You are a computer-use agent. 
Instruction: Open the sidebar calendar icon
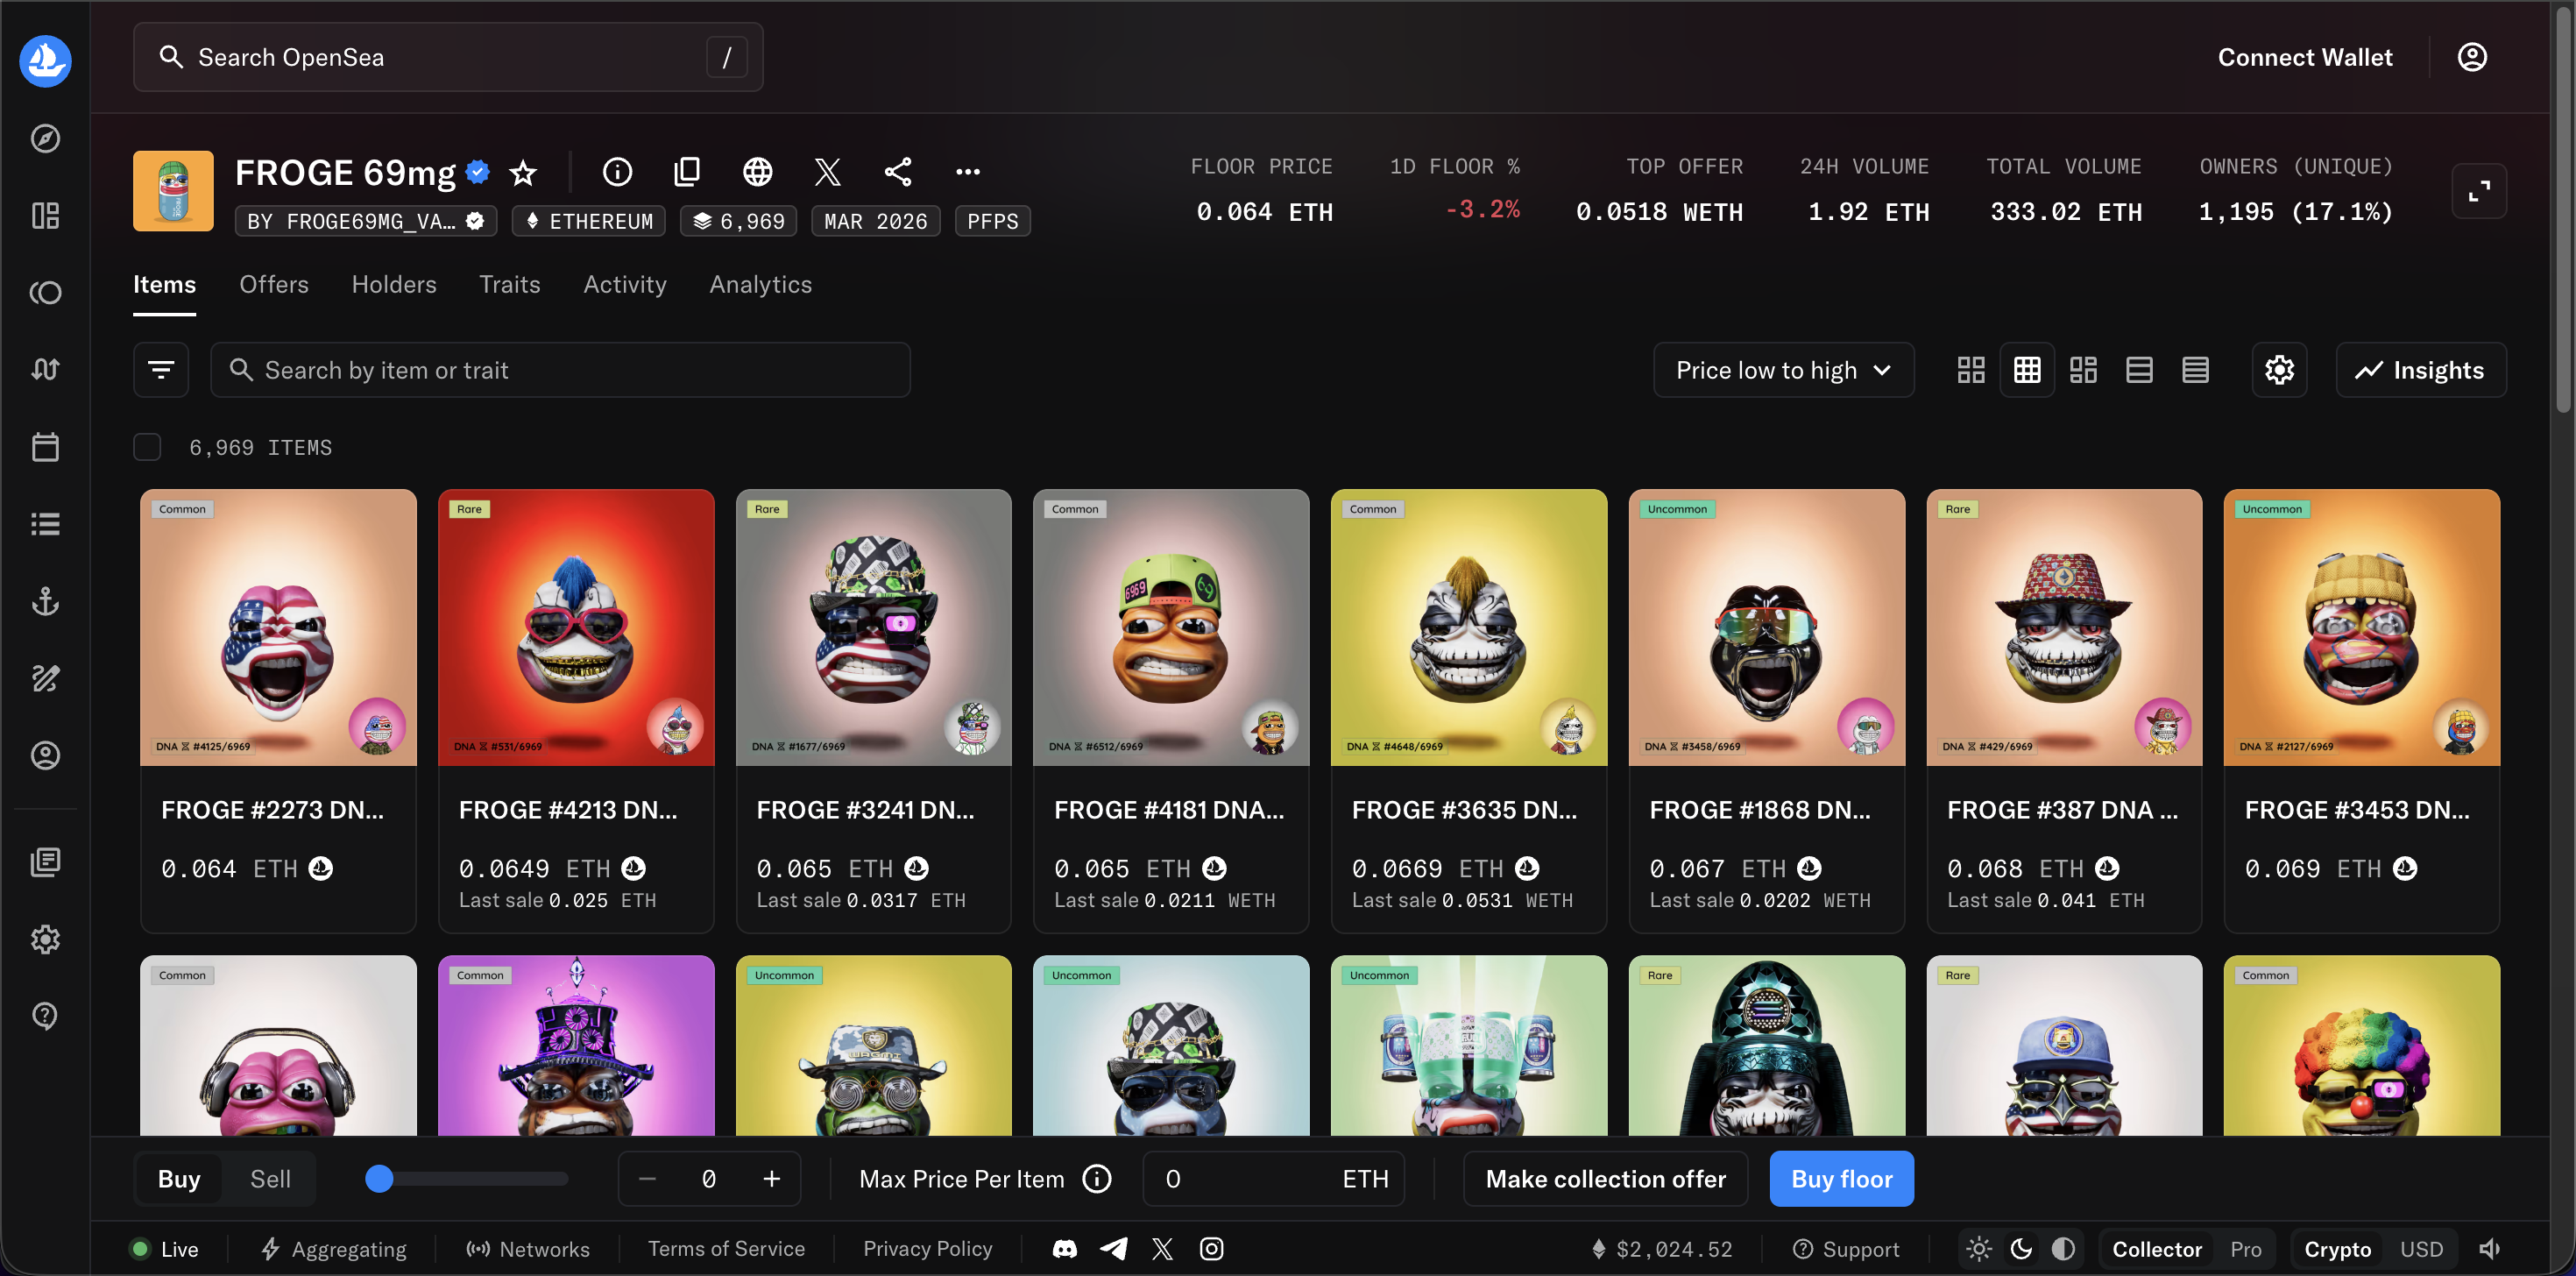(45, 447)
